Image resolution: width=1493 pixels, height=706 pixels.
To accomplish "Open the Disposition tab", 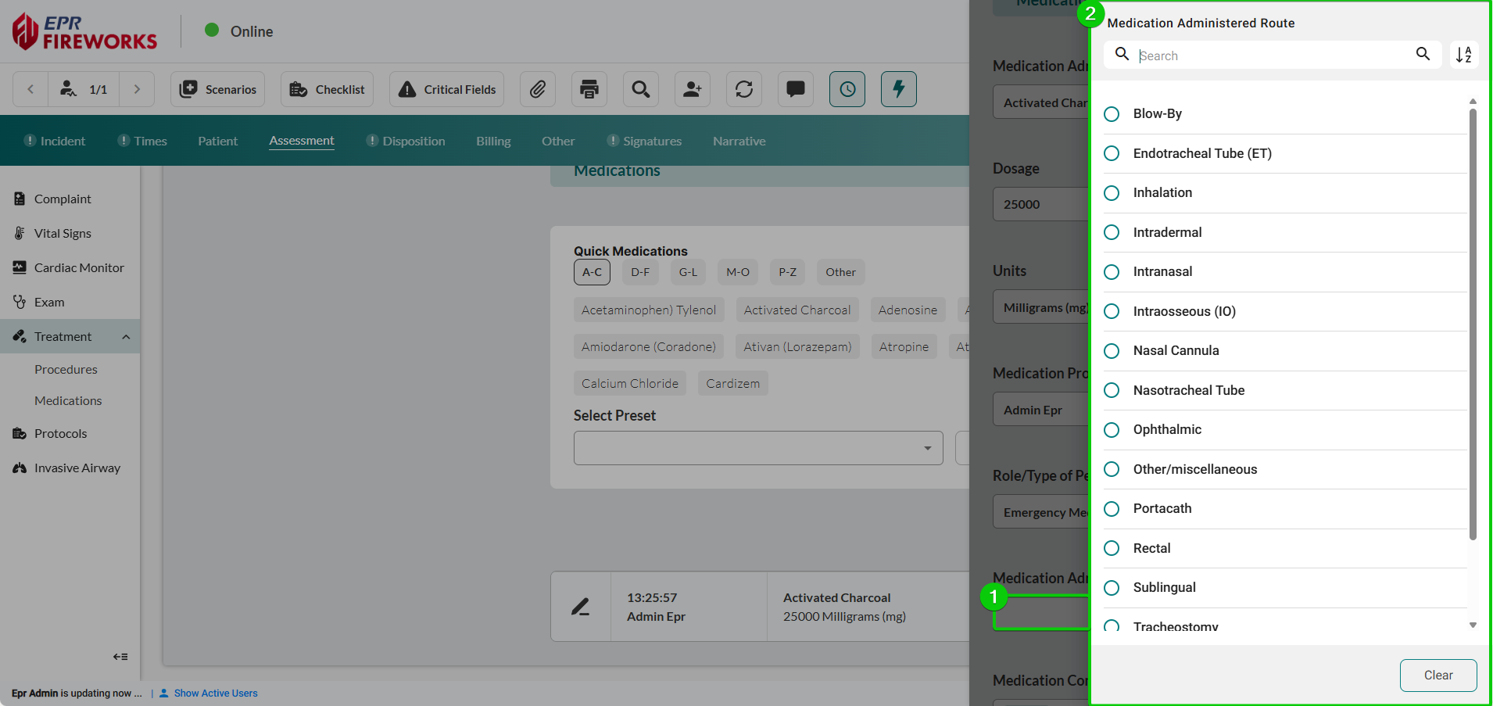I will pos(413,141).
